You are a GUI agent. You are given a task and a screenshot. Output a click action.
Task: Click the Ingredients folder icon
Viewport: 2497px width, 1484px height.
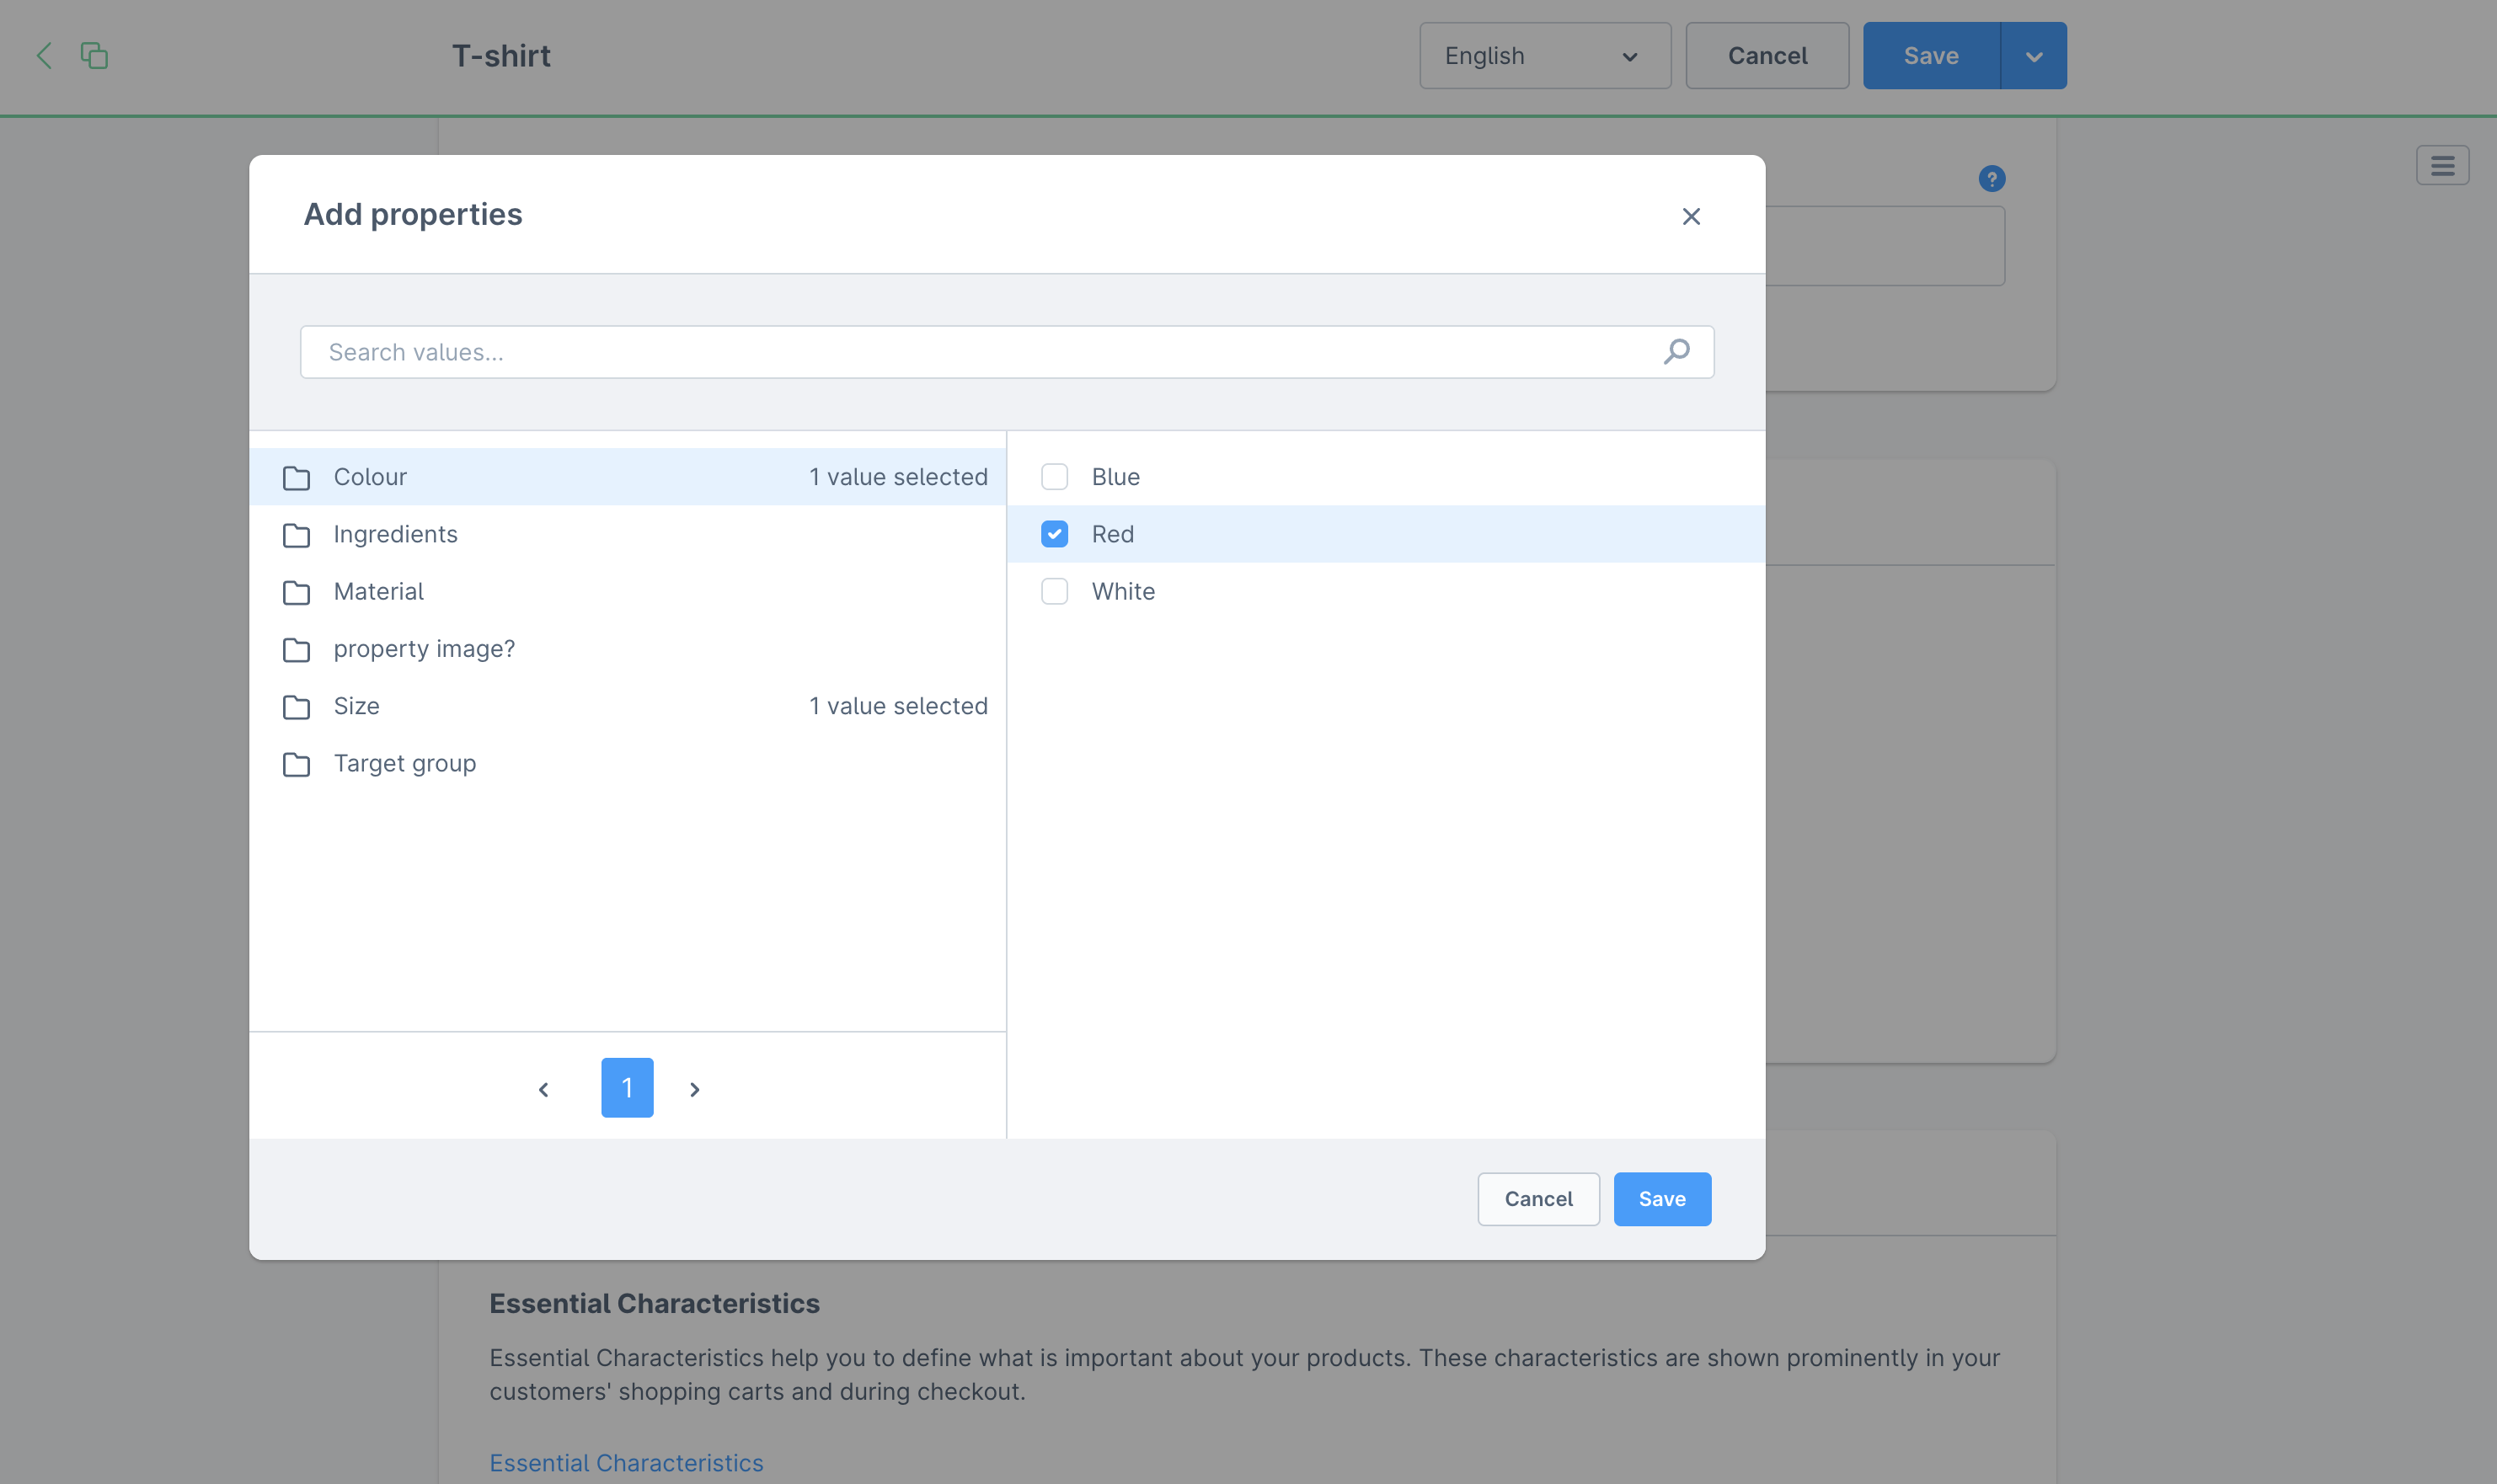click(x=296, y=535)
